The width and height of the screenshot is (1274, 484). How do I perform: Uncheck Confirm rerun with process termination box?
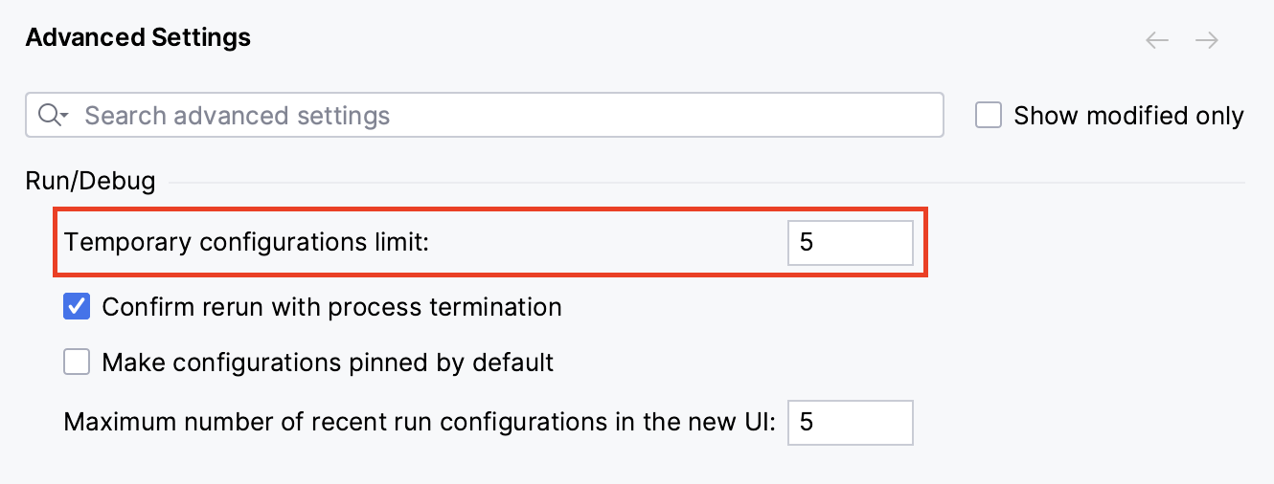tap(77, 307)
